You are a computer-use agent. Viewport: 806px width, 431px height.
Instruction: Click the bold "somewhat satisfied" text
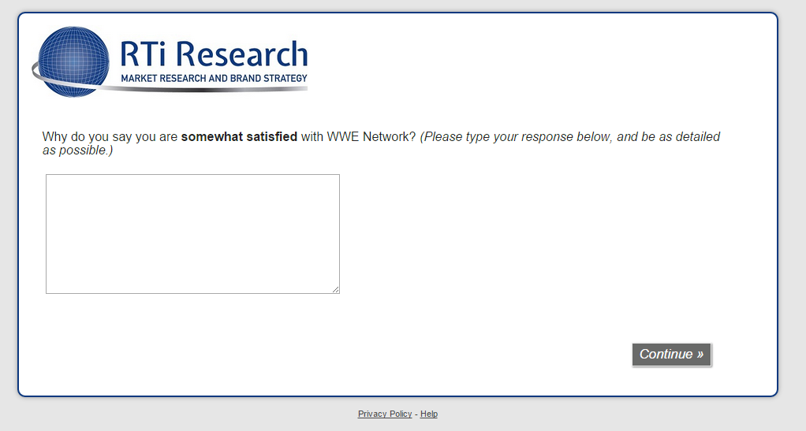coord(239,137)
